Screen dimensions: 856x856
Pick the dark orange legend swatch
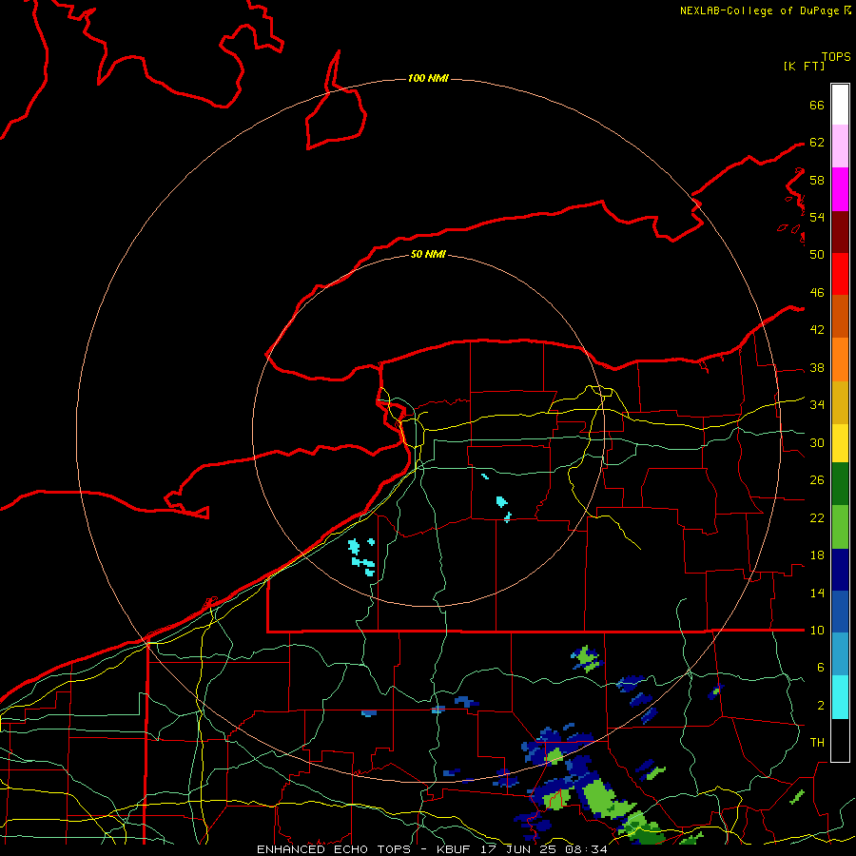coord(840,316)
